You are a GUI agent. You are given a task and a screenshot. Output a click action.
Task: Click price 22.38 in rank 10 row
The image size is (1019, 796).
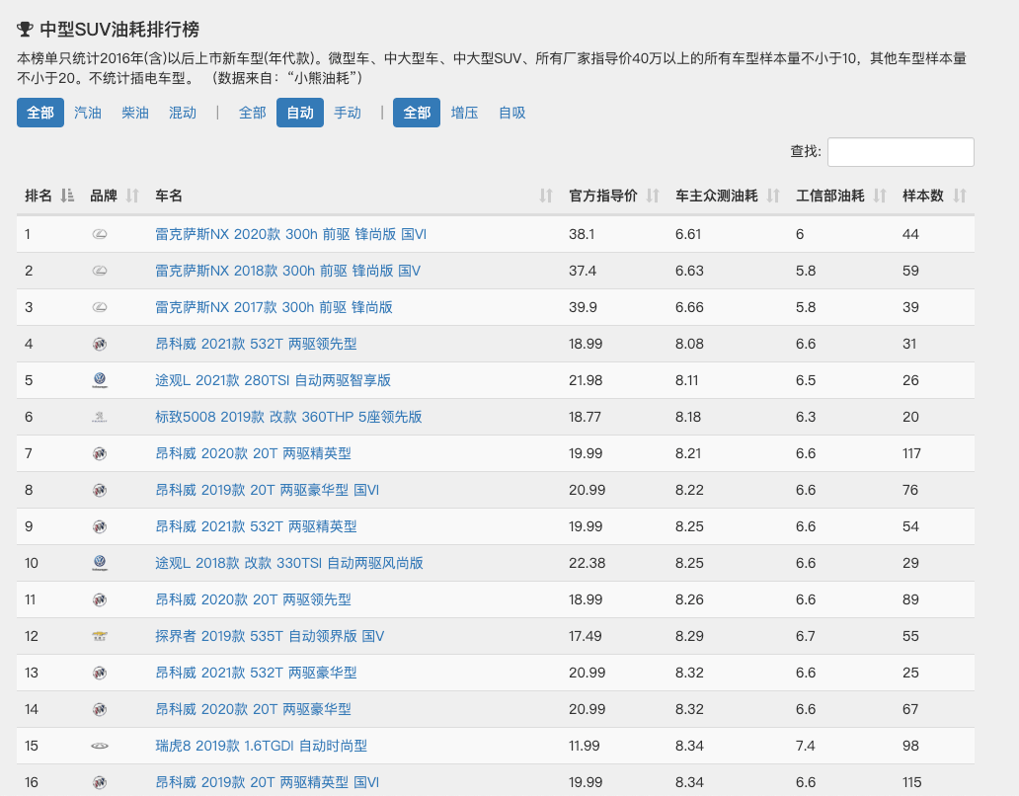(x=587, y=563)
